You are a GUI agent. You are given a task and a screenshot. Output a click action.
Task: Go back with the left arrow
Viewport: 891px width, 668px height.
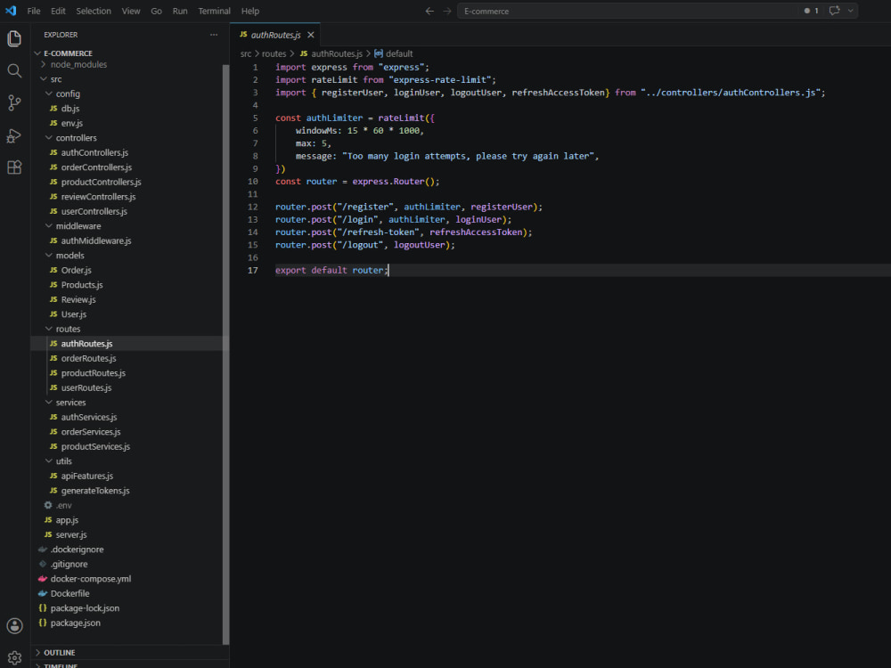pyautogui.click(x=429, y=11)
